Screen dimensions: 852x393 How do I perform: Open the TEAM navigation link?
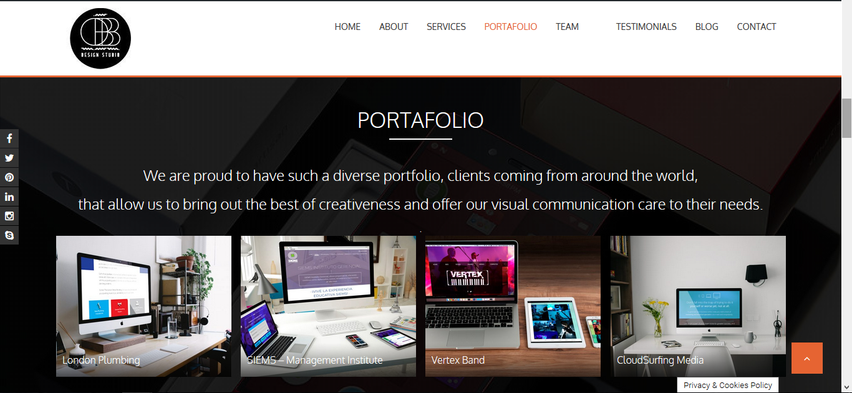click(567, 27)
